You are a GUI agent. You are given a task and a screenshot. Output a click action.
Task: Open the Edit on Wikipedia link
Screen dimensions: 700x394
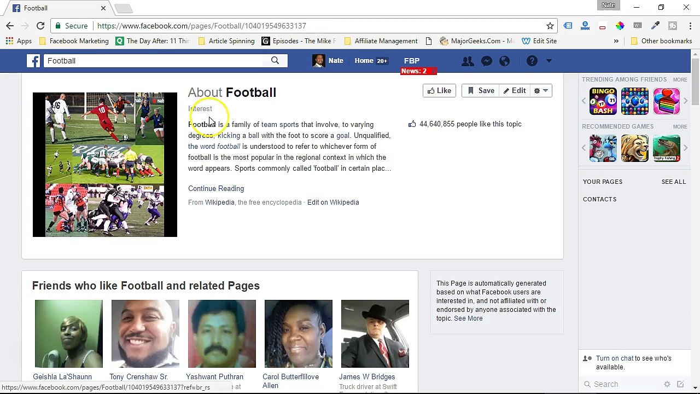333,202
